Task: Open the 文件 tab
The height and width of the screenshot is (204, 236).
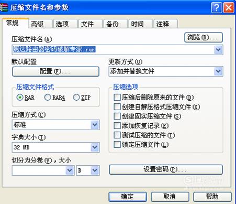Action: point(91,24)
